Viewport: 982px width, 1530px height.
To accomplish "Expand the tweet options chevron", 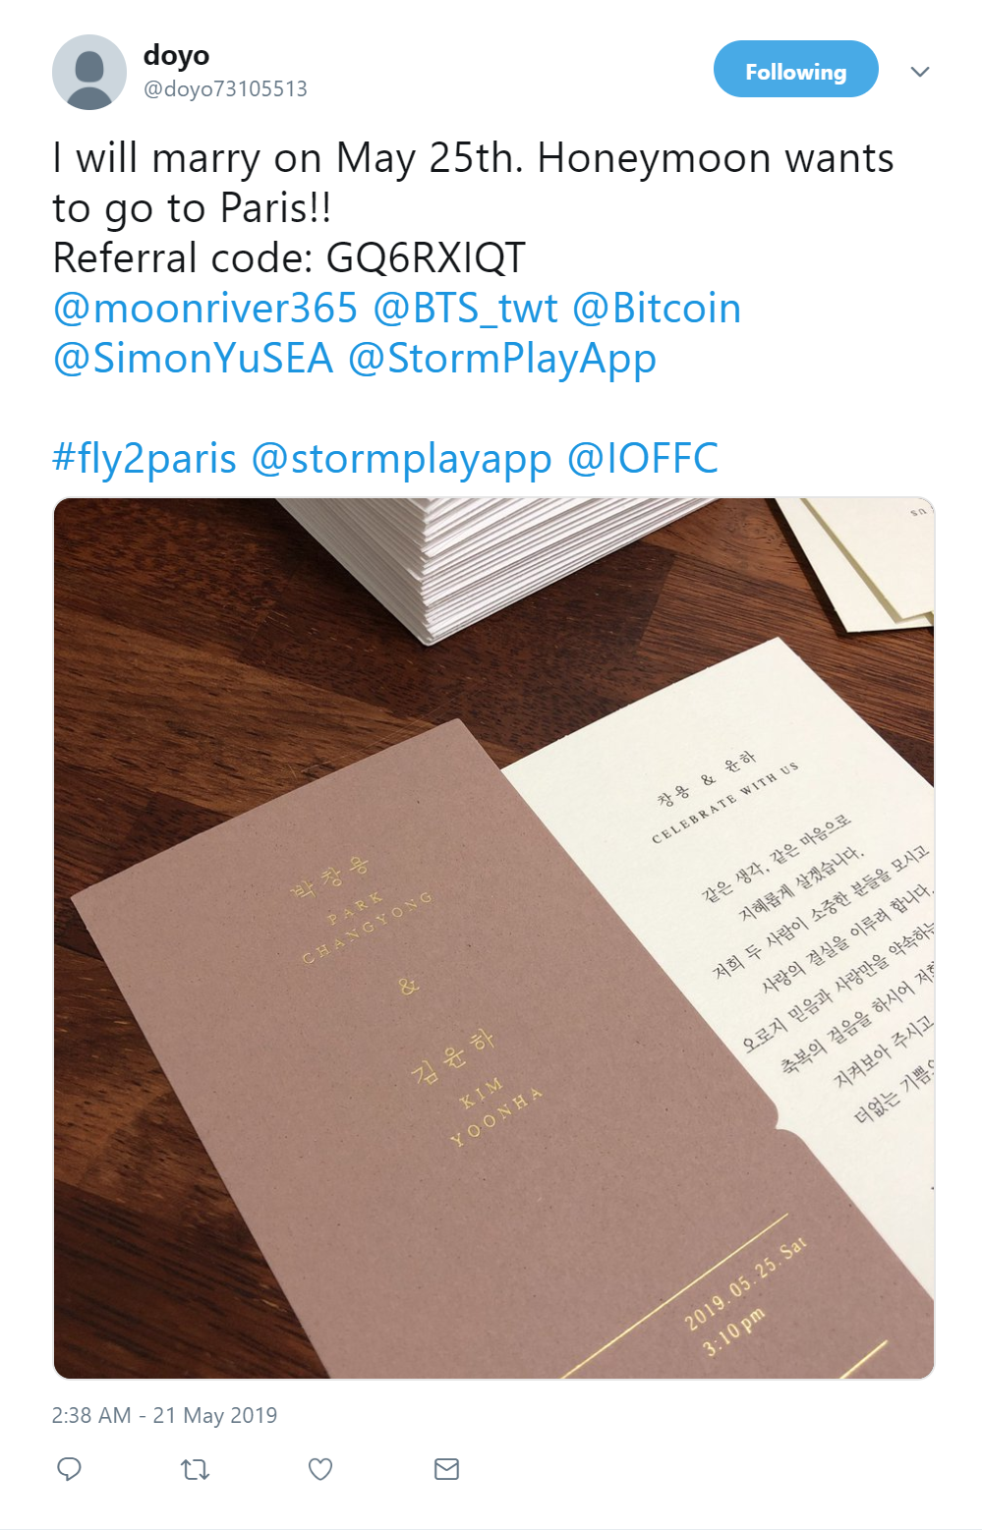I will 920,72.
